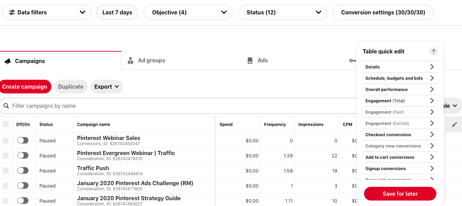Viewport: 462px width, 206px height.
Task: Click the Table quick edit help icon
Action: (434, 52)
